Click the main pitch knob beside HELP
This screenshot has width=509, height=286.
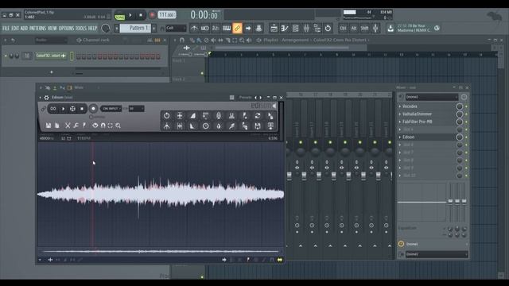(106, 29)
